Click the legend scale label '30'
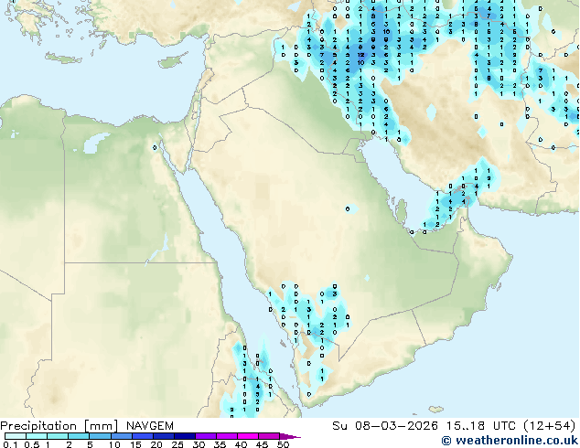Viewport: 580px width, 448px height. [x=199, y=444]
